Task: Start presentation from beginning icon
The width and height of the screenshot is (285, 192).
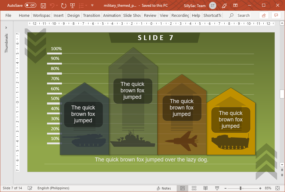Action: point(72,6)
